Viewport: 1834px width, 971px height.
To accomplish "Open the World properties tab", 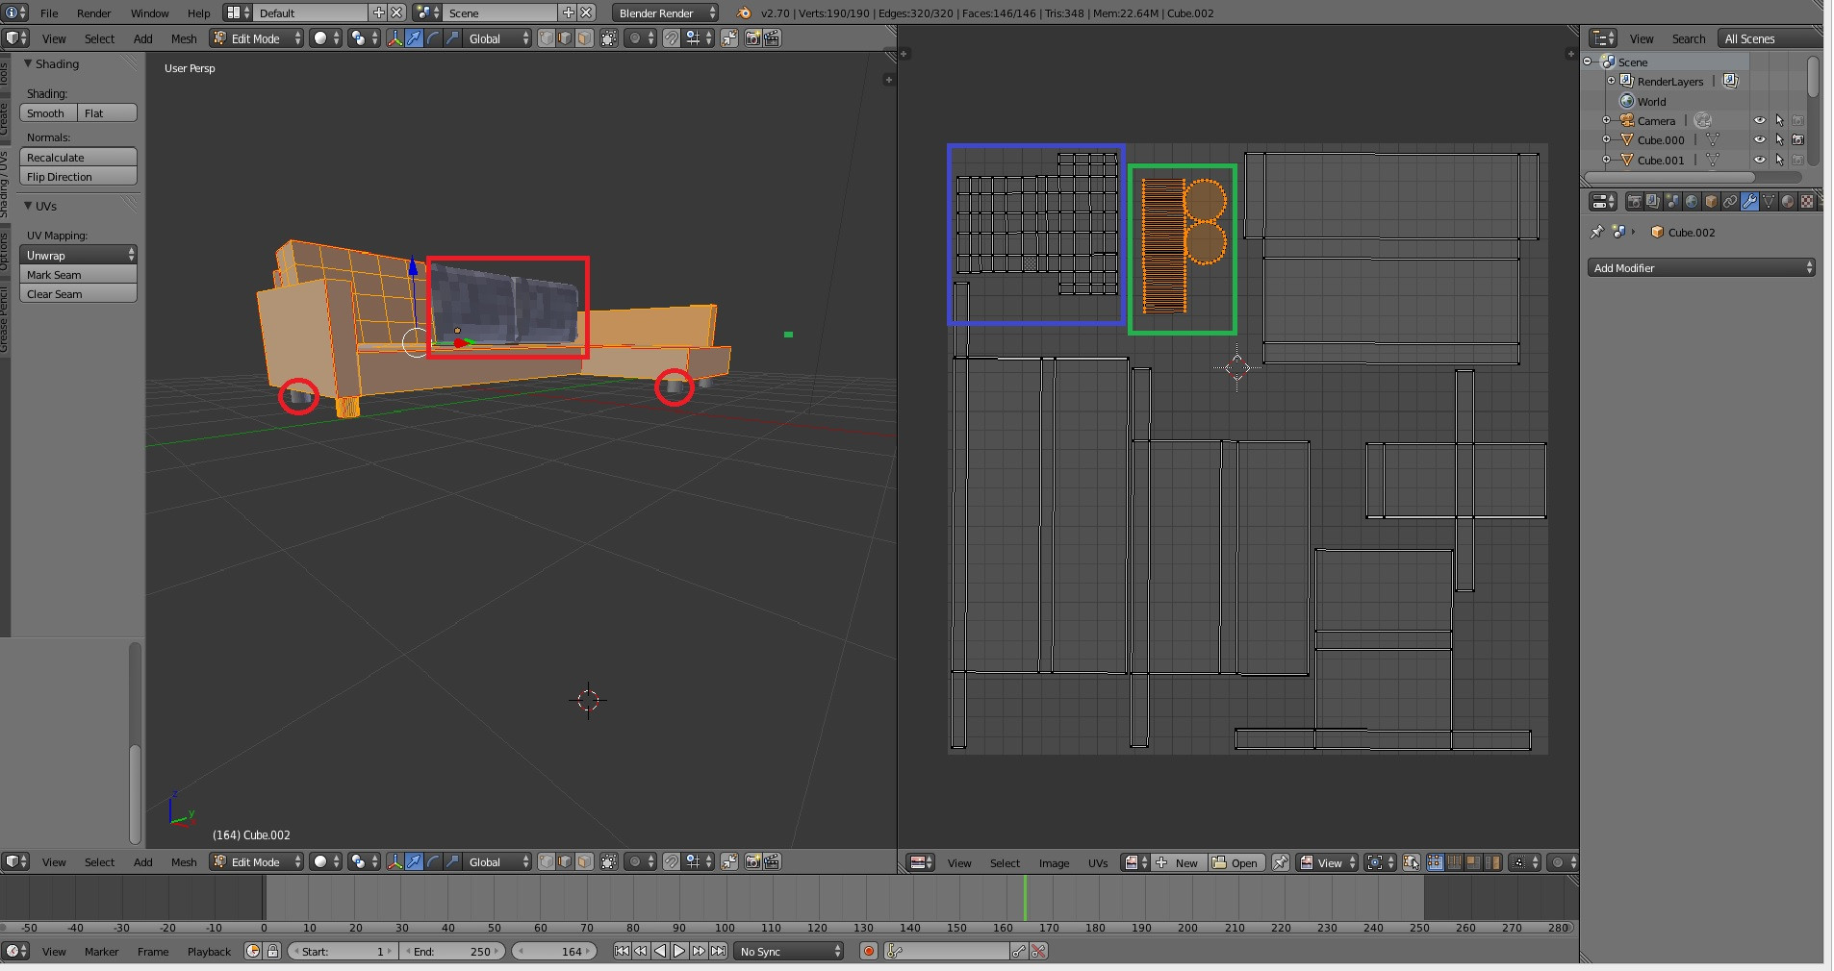I will [x=1692, y=201].
